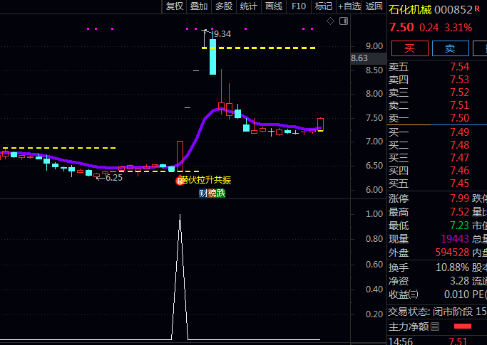Open the 多股 multi-stock view
The image size is (487, 345).
click(224, 6)
